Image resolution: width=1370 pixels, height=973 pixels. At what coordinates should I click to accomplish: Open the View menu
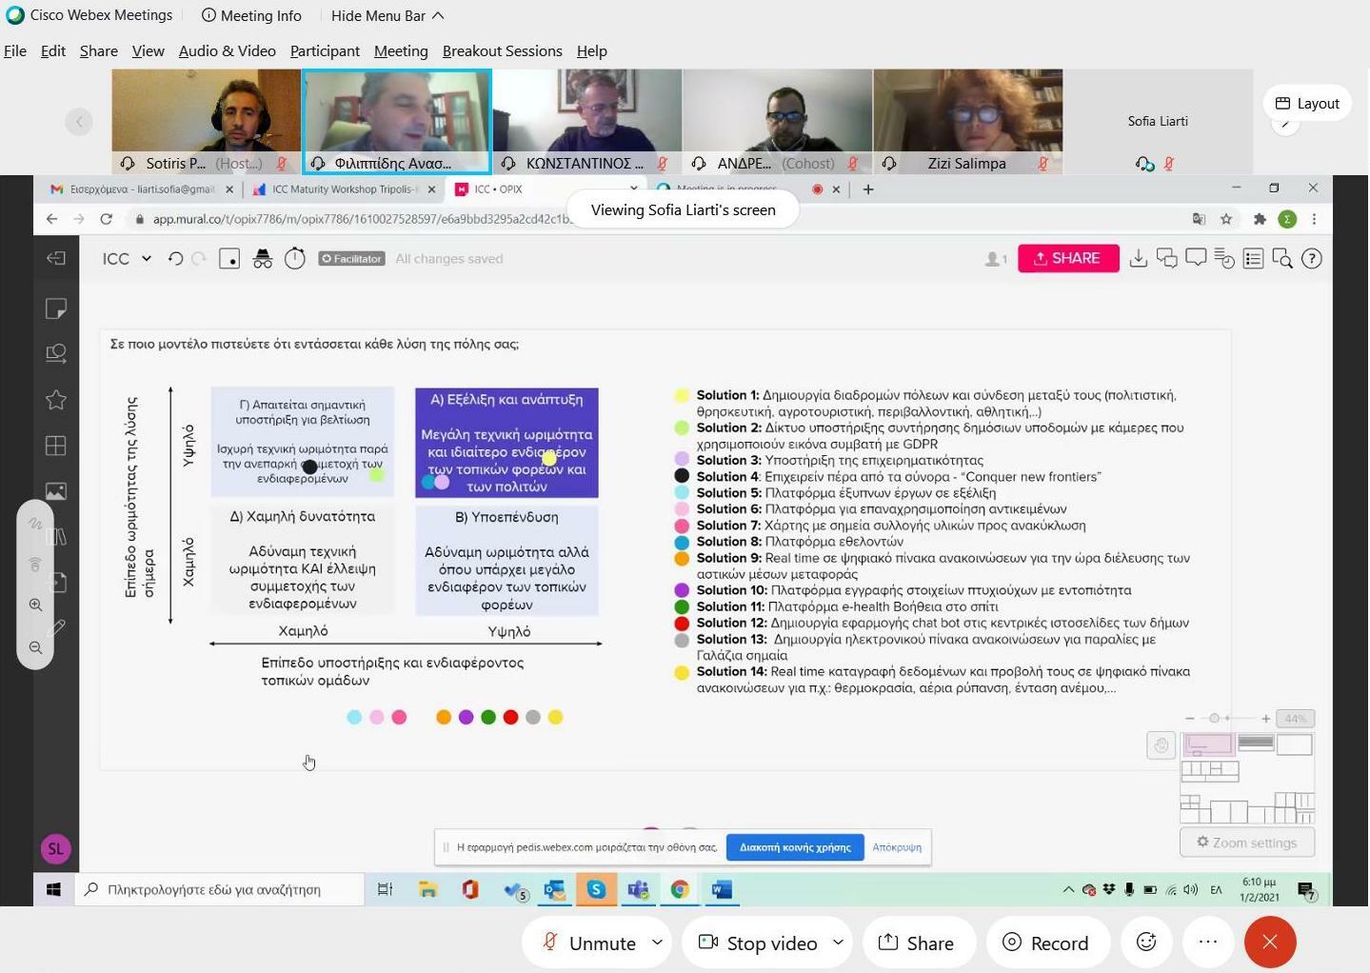[x=148, y=50]
